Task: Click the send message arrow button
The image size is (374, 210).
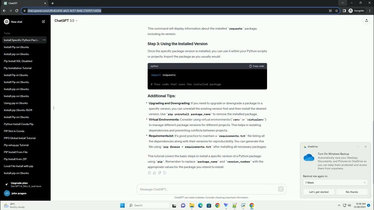Action: pos(281,189)
